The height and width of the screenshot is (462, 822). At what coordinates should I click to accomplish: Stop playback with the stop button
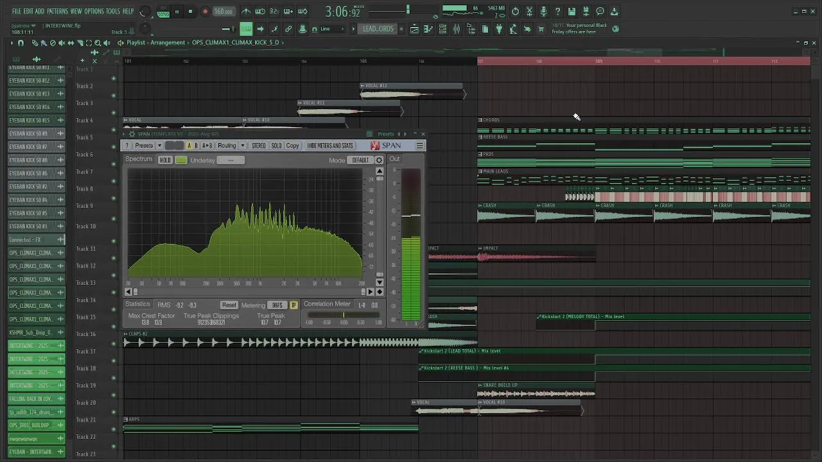click(x=190, y=12)
